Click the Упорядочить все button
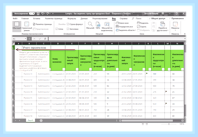This screenshot has height=137, width=198. coord(124,27)
